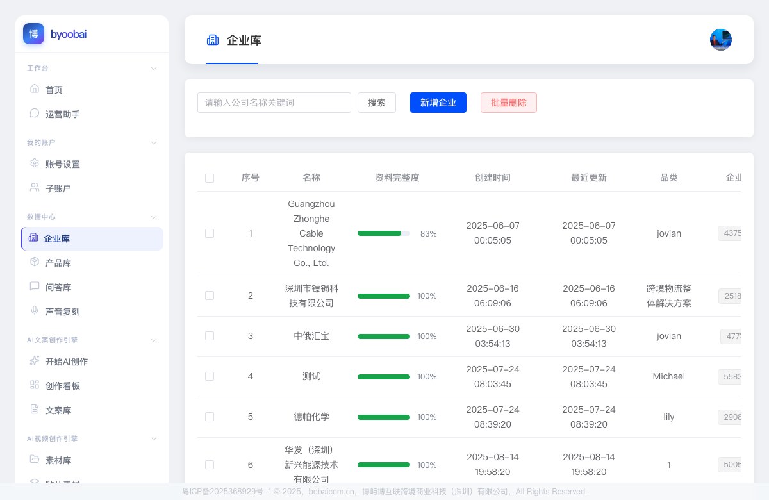Open 子账户 menu item
Screen dimensions: 769x500
point(92,188)
